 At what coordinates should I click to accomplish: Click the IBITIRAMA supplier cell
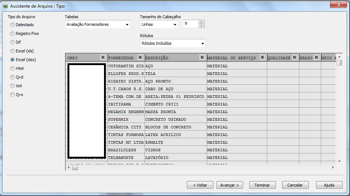click(126, 104)
